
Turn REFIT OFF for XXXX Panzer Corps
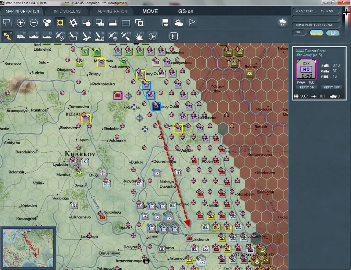[331, 87]
